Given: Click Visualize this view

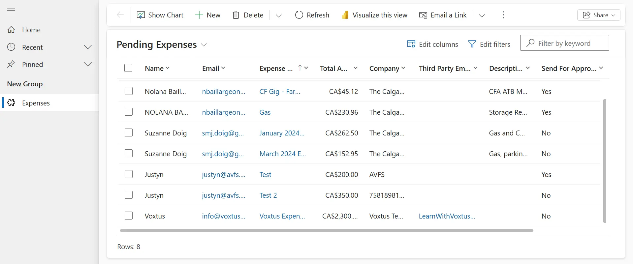Looking at the screenshot, I should pyautogui.click(x=374, y=15).
